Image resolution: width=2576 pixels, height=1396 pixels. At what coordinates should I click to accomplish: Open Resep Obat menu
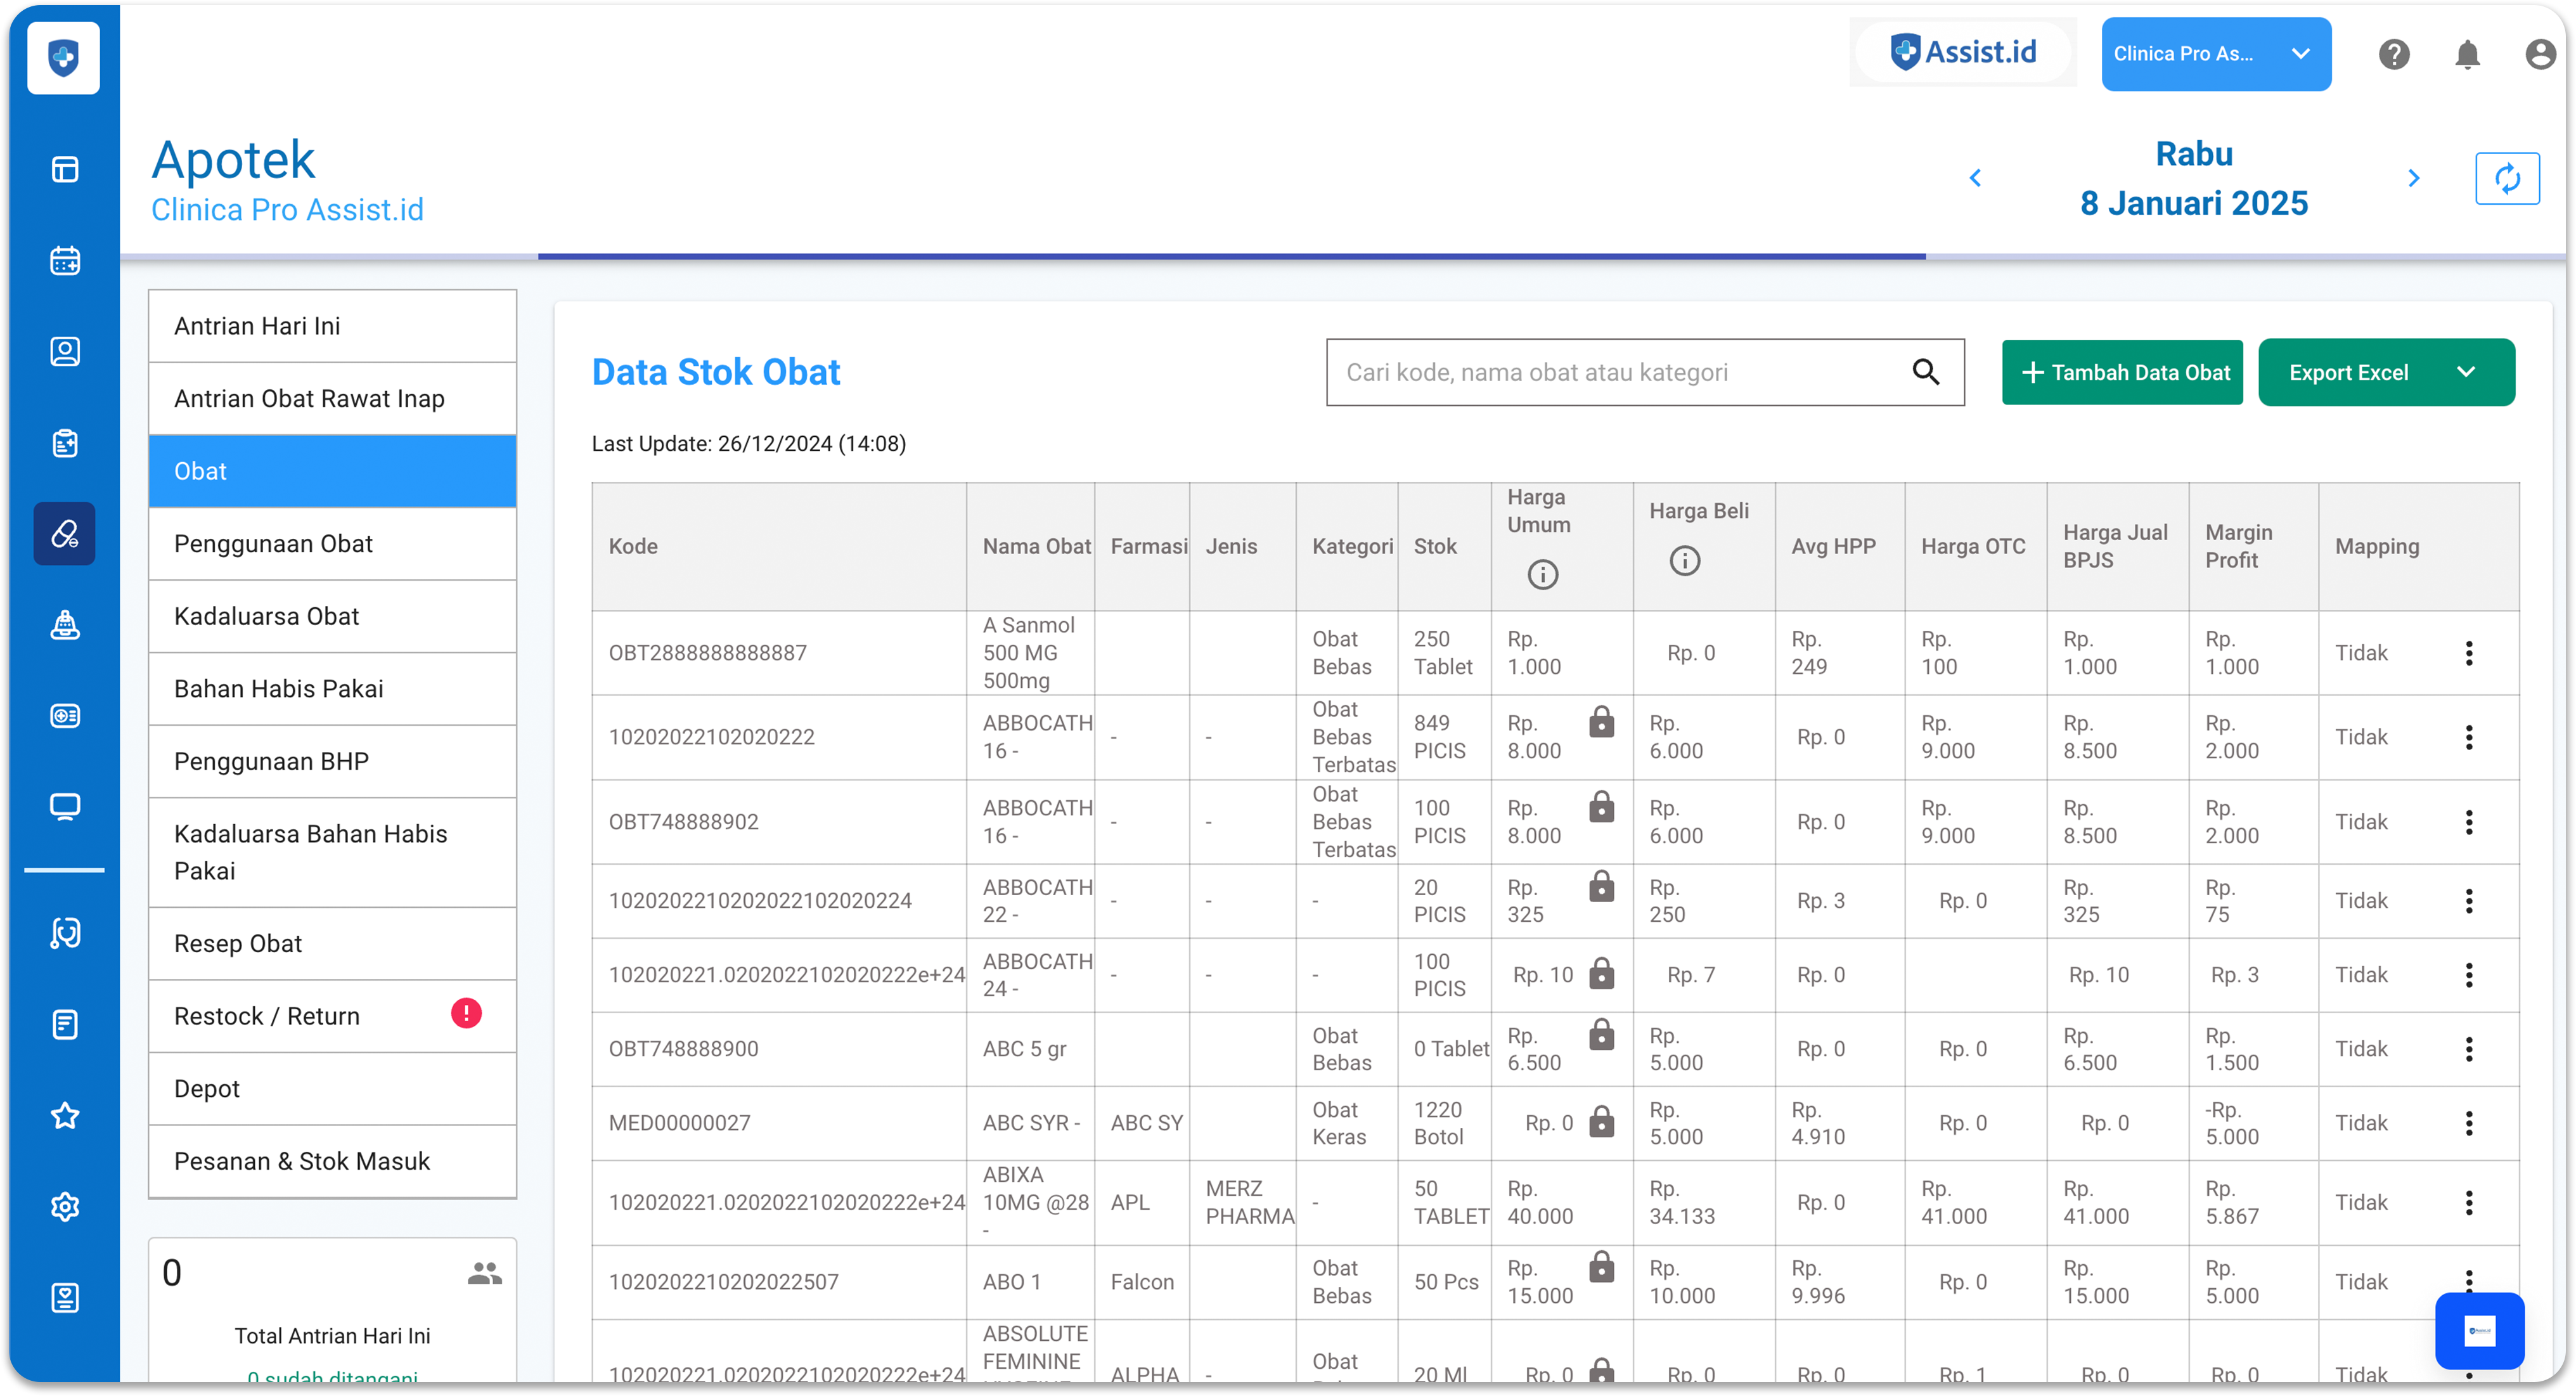pyautogui.click(x=332, y=943)
